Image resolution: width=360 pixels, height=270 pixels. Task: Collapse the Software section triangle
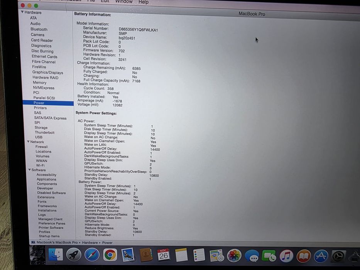(x=29, y=170)
